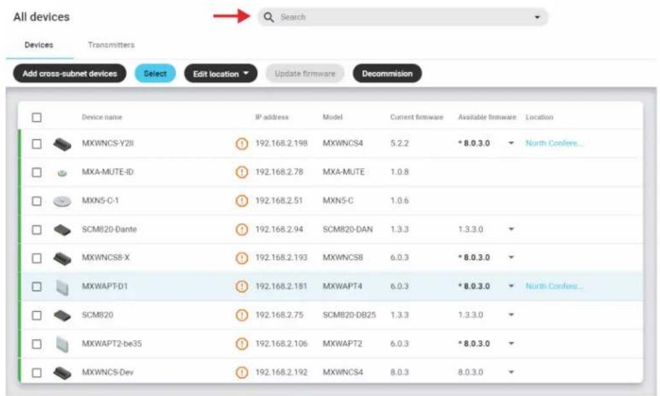Sort by the Device name column header
The image size is (660, 396).
102,117
